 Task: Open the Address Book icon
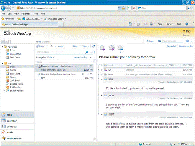click(x=159, y=41)
